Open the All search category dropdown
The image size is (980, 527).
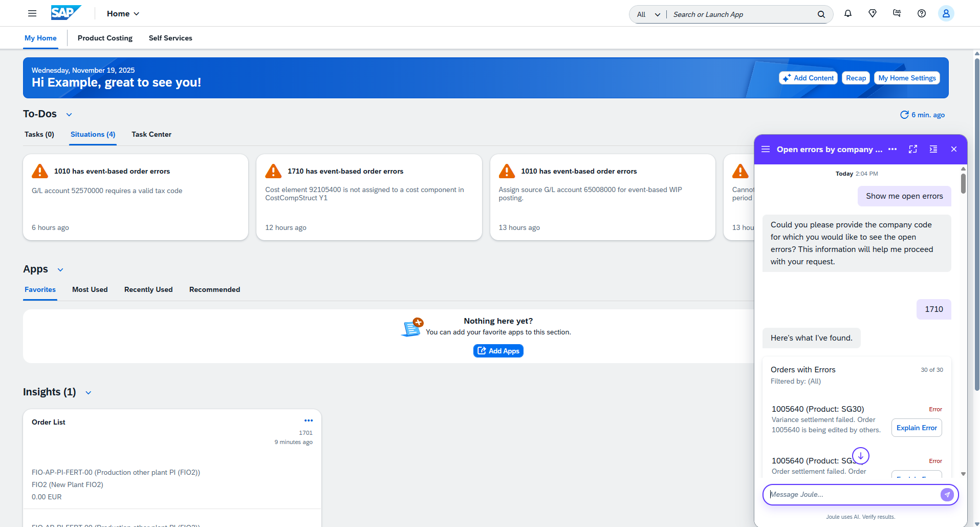(x=648, y=14)
